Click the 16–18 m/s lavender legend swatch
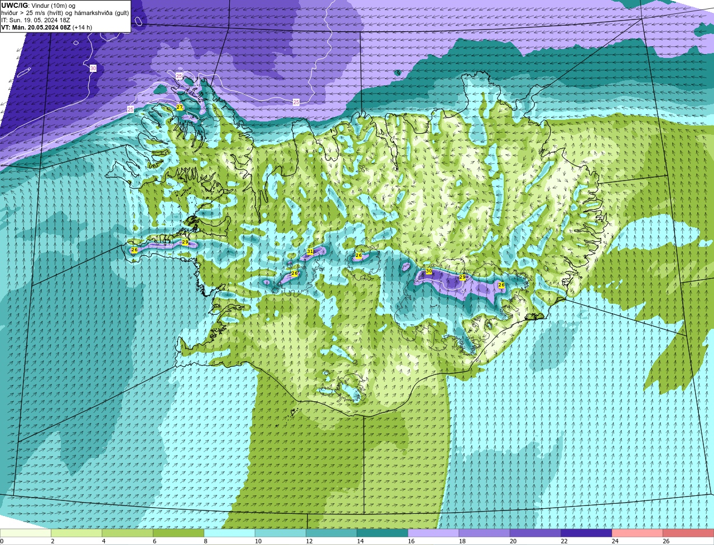This screenshot has height=545, width=714. click(434, 533)
